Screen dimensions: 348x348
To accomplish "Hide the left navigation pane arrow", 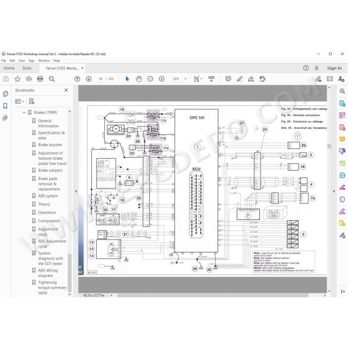I will coord(76,191).
